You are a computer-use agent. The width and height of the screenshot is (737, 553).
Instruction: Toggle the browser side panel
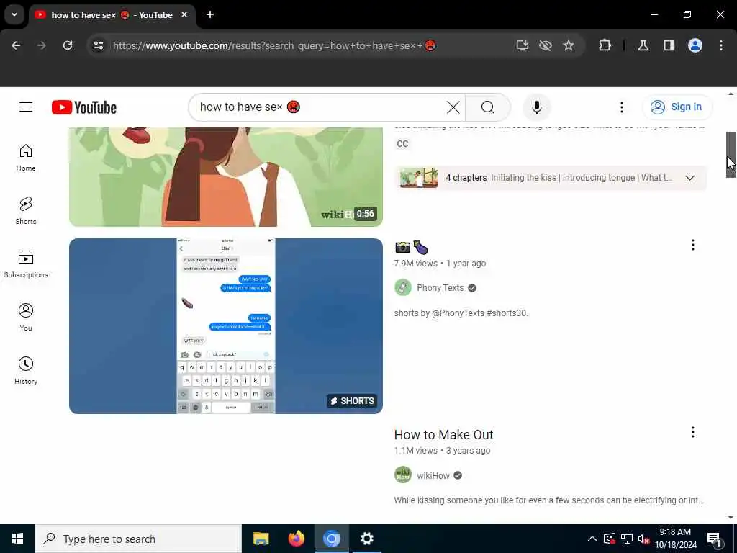point(669,45)
